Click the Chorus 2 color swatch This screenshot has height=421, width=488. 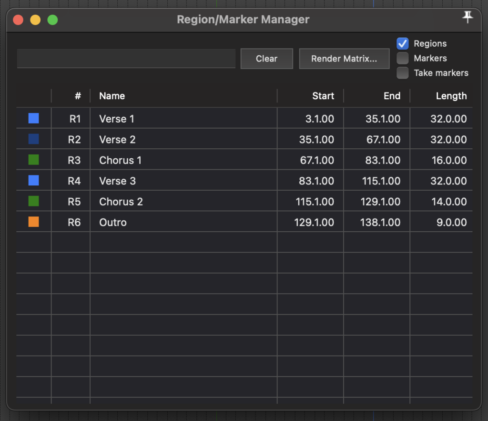[x=34, y=201]
